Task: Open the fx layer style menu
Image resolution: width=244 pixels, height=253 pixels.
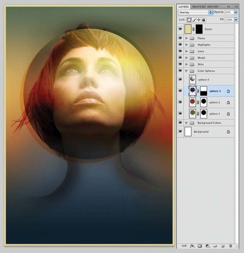Action: [x=192, y=246]
